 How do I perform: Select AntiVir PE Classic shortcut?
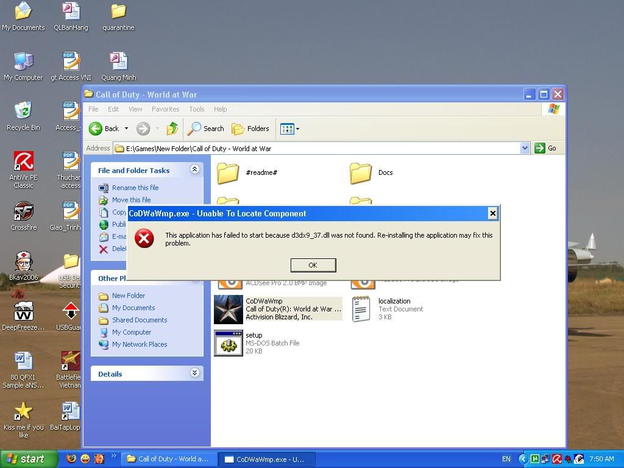pyautogui.click(x=23, y=170)
